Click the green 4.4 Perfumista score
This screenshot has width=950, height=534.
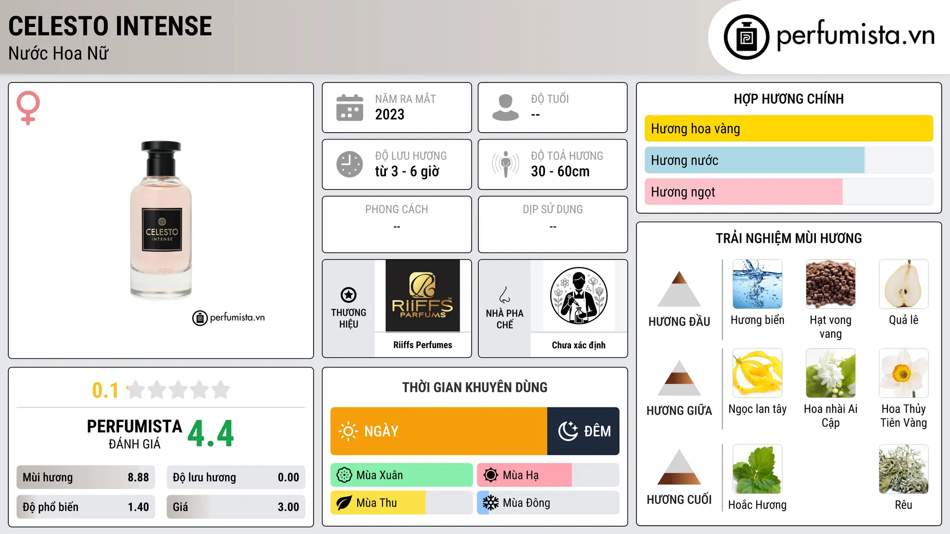(x=211, y=434)
